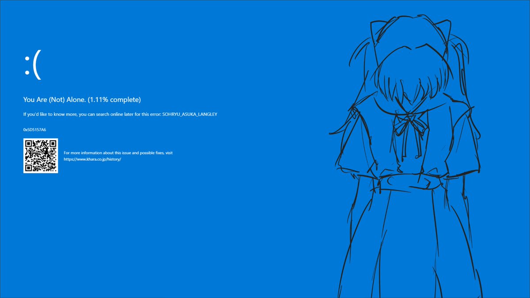Click the sad face emoticon
530x298 pixels.
tap(33, 66)
